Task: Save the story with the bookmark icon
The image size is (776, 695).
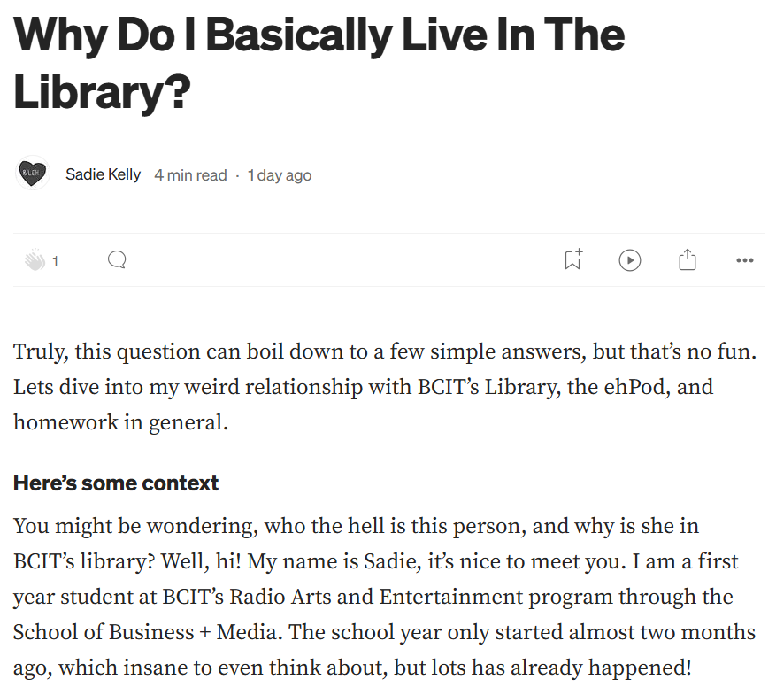Action: 573,260
